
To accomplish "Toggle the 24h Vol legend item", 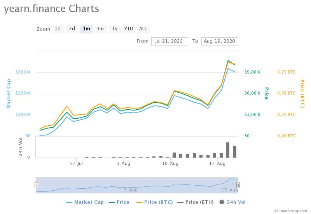I will (232, 202).
